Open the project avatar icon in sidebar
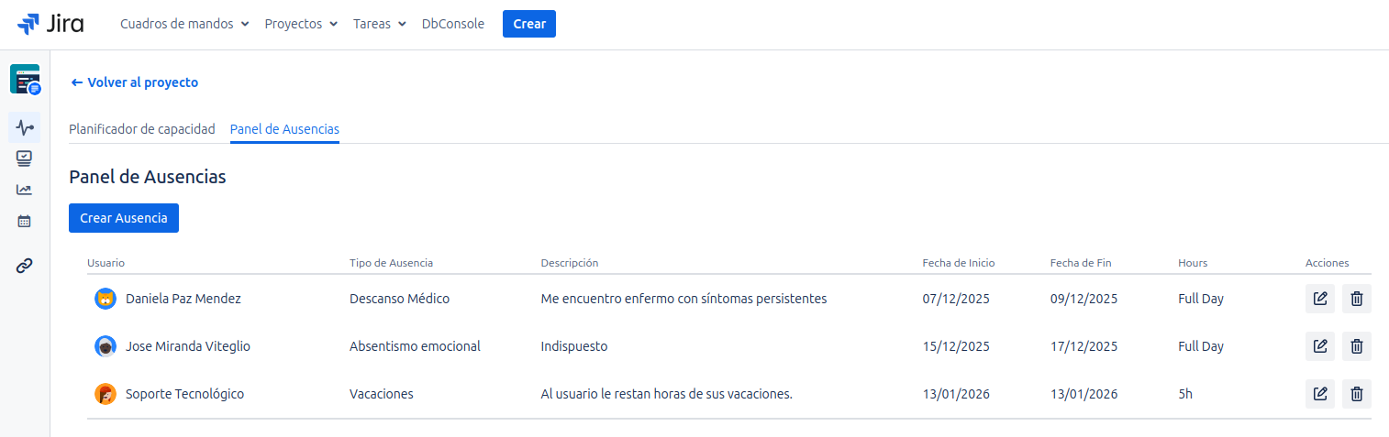This screenshot has height=437, width=1389. 25,80
